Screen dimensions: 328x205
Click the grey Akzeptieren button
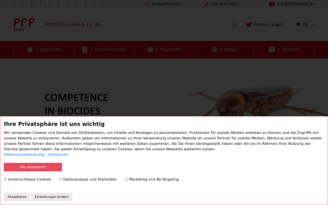tap(17, 197)
